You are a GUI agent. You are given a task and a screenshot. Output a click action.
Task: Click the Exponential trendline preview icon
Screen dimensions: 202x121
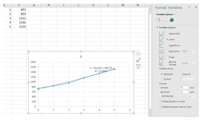(162, 33)
